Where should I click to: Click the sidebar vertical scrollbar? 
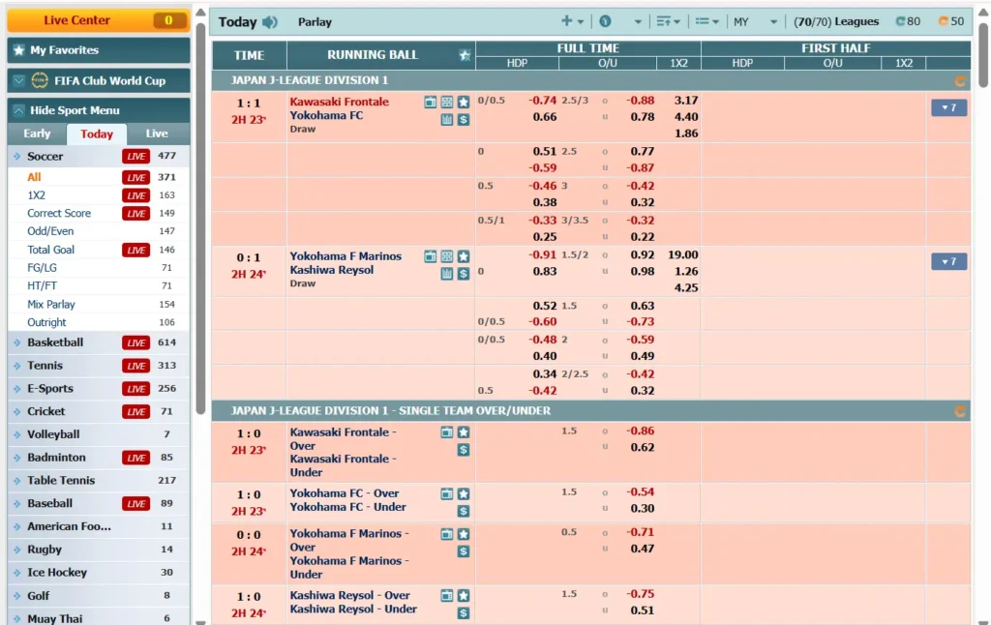click(200, 218)
